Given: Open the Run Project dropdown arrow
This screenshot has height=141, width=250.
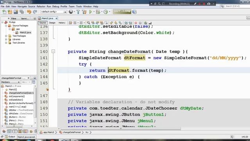Looking at the screenshot, I should (94, 12).
